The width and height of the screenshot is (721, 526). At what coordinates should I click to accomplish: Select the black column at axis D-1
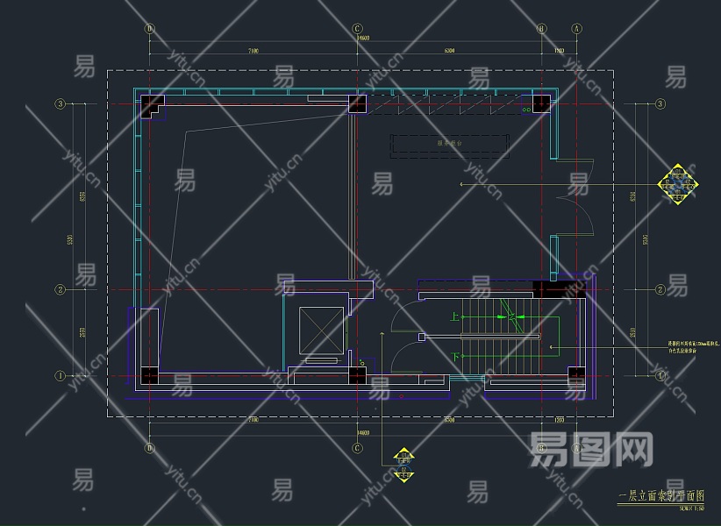point(149,376)
